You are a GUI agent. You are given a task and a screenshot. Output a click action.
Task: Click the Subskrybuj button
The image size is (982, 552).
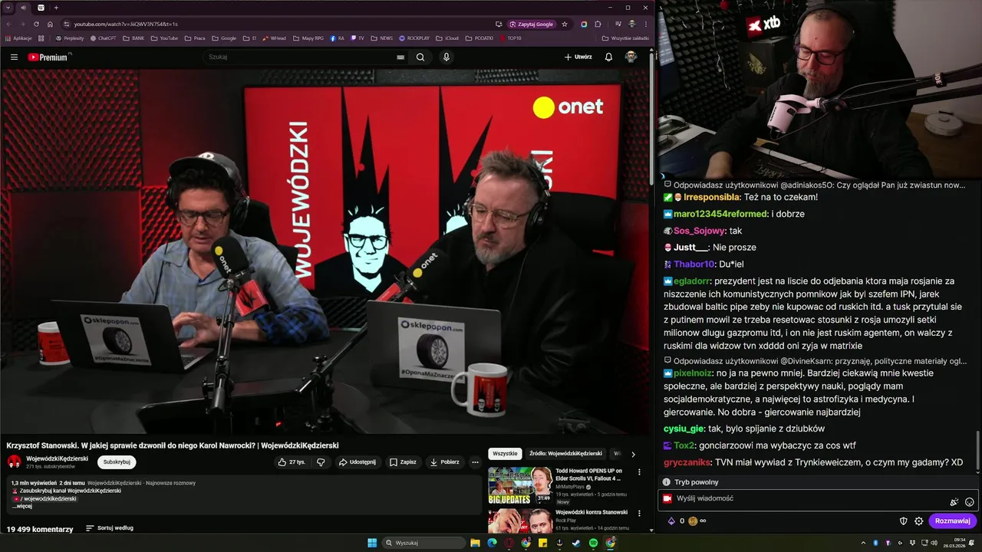click(117, 462)
